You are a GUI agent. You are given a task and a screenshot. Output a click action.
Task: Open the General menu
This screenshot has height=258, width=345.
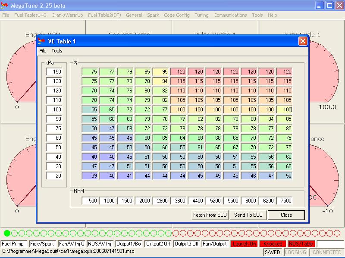(x=134, y=15)
